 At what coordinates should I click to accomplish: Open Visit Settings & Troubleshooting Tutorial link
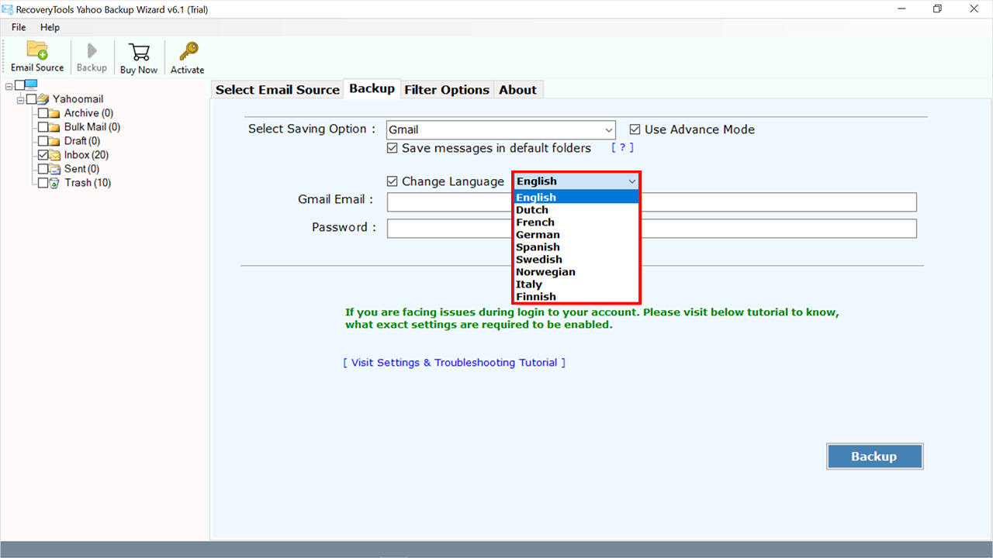click(454, 363)
